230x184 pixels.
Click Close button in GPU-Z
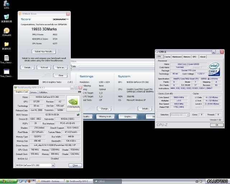[75, 165]
